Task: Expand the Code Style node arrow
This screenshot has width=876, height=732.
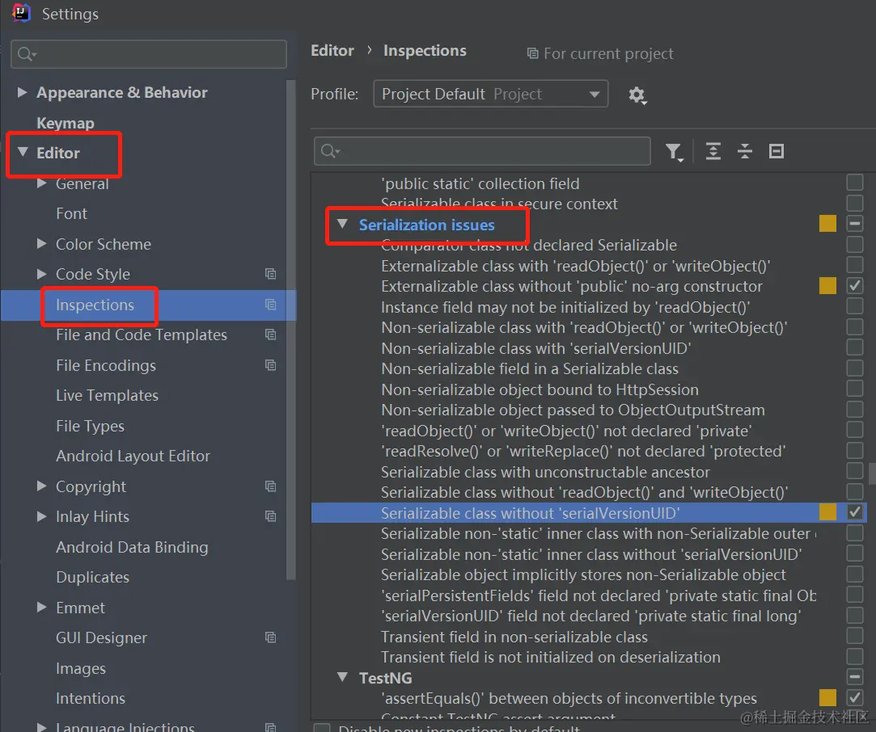Action: [41, 273]
